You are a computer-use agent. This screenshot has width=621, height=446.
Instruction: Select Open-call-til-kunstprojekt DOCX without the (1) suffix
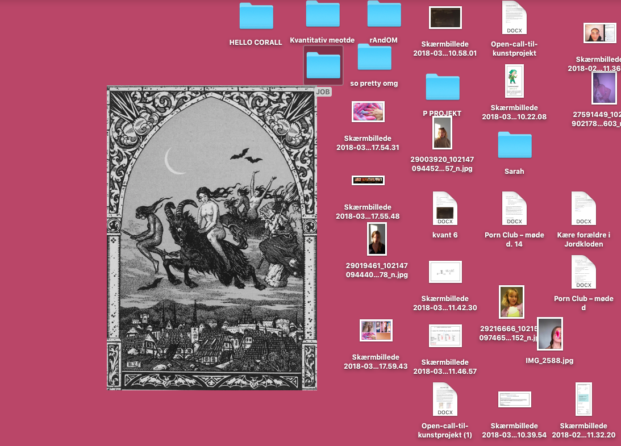coord(514,18)
